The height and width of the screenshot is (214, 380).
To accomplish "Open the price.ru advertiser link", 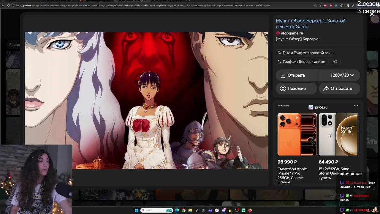I will tap(321, 107).
